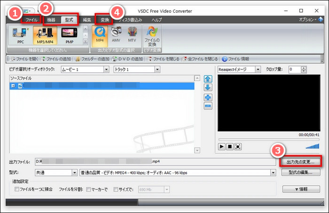329x213 pixels.
Task: Click the 情報 button
Action: tap(301, 189)
